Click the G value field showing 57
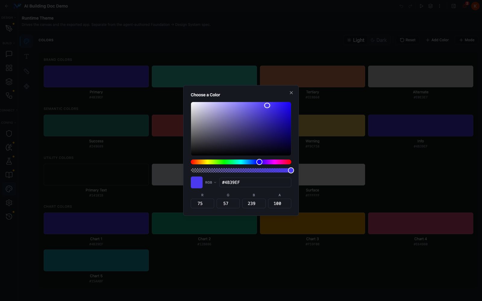The image size is (482, 301). click(228, 203)
